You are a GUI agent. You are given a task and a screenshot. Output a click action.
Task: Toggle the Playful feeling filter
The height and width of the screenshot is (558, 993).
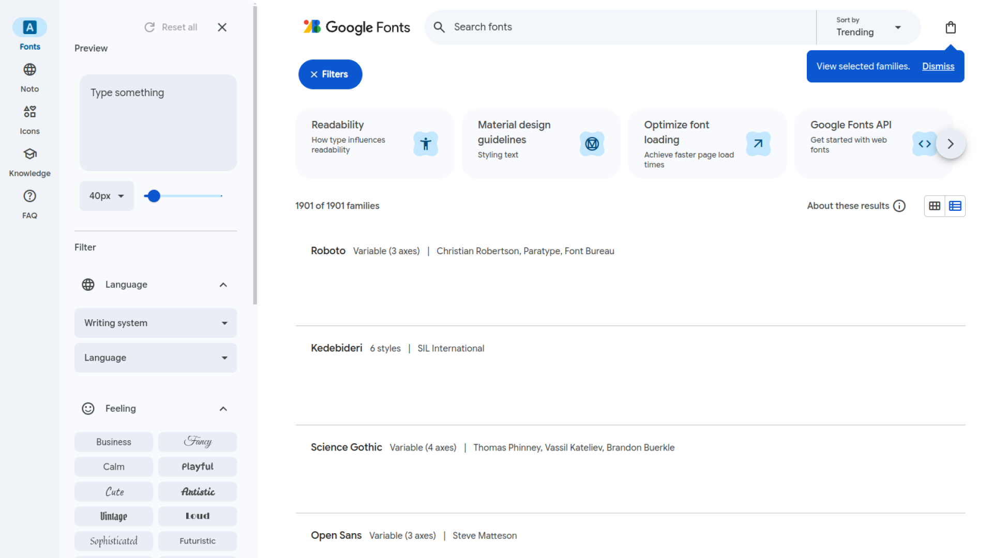point(198,466)
